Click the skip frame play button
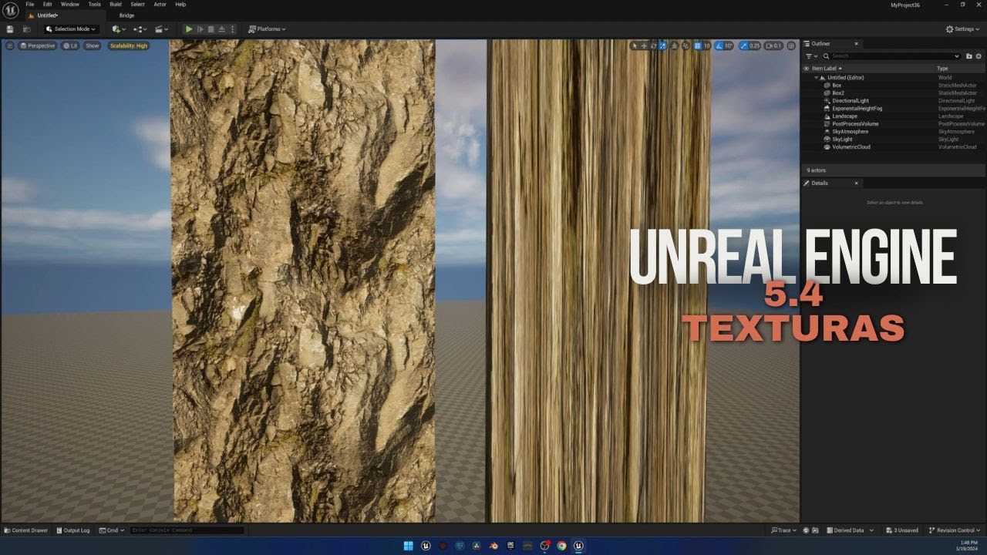Image resolution: width=987 pixels, height=555 pixels. click(200, 29)
